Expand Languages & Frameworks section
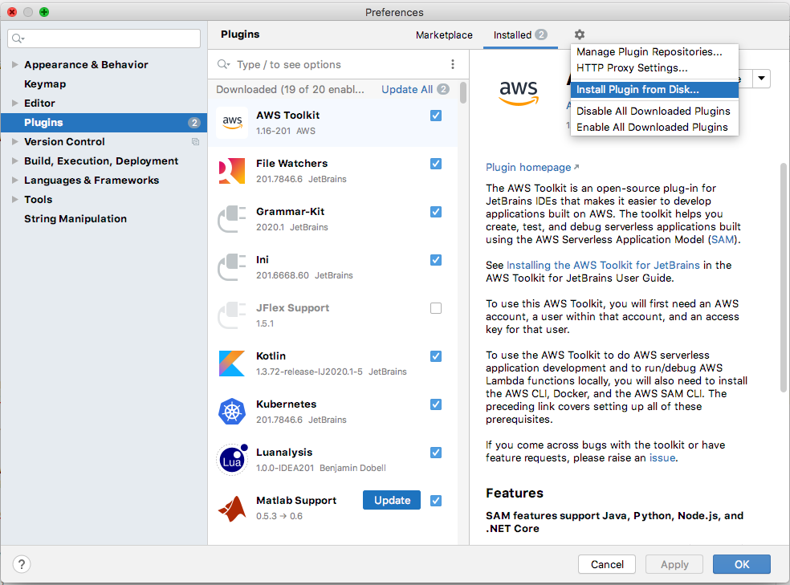This screenshot has height=585, width=790. [15, 181]
